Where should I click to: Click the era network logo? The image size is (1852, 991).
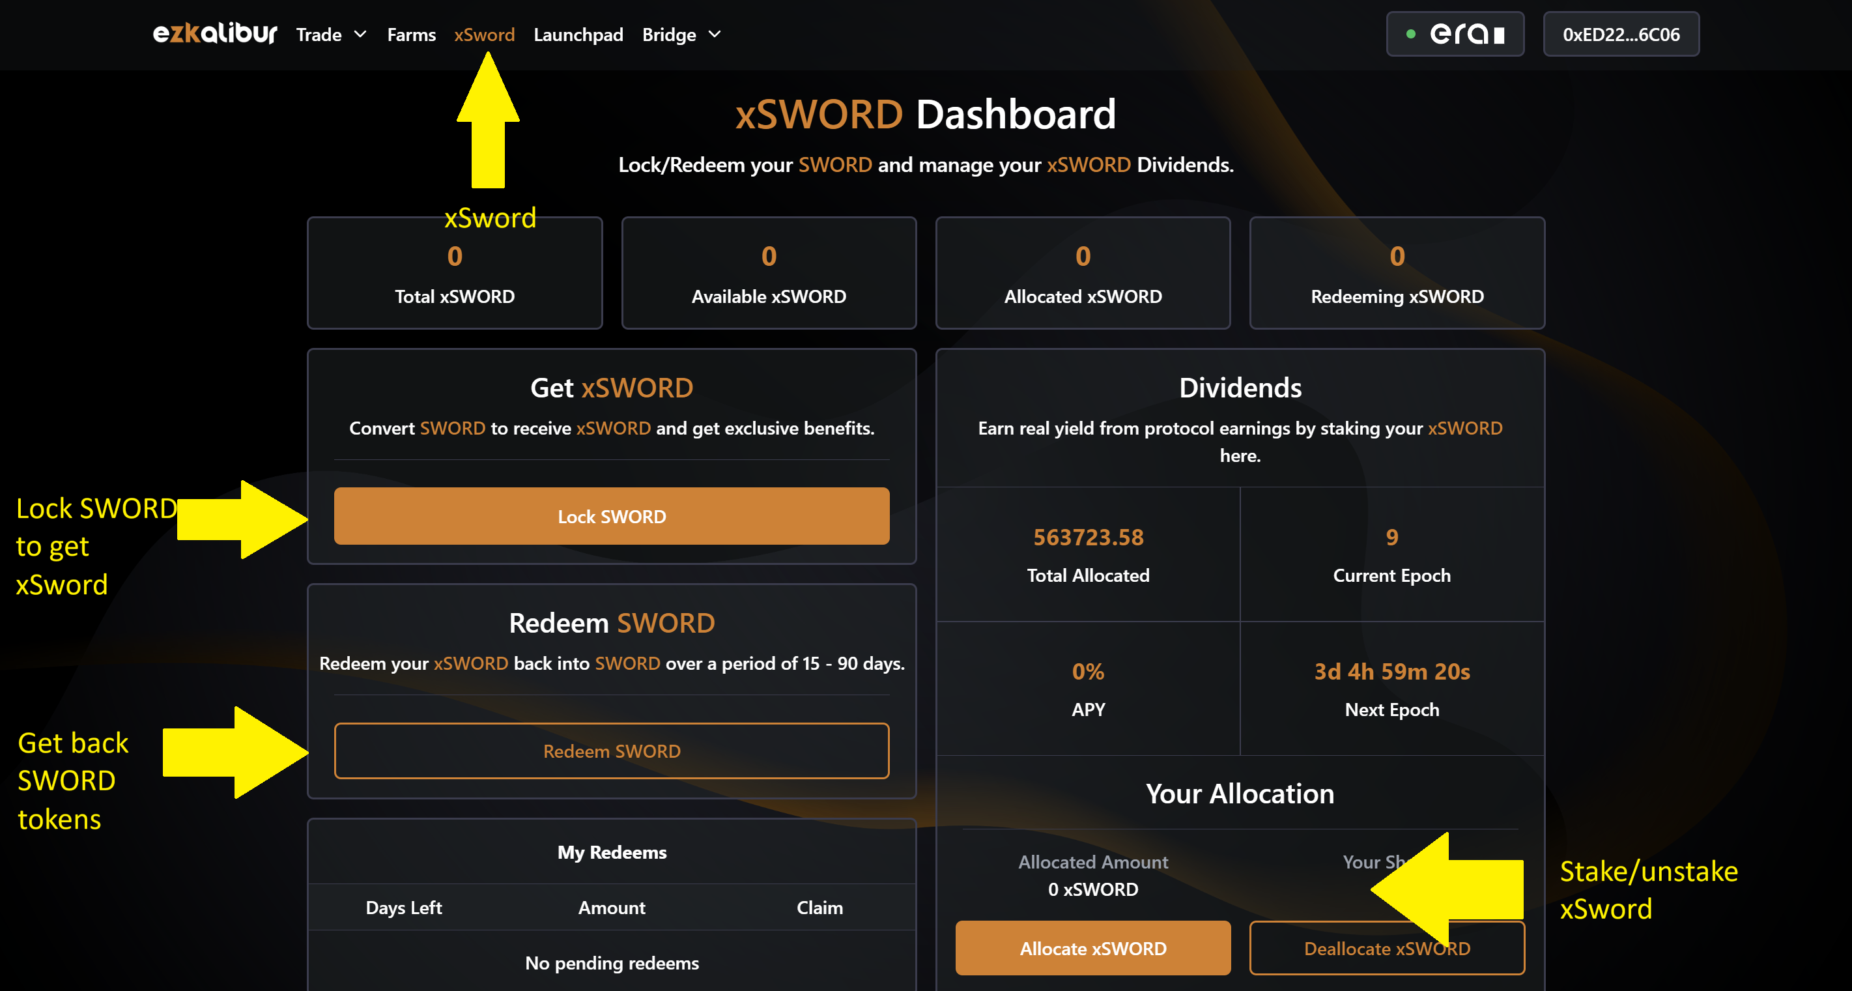[x=1466, y=34]
